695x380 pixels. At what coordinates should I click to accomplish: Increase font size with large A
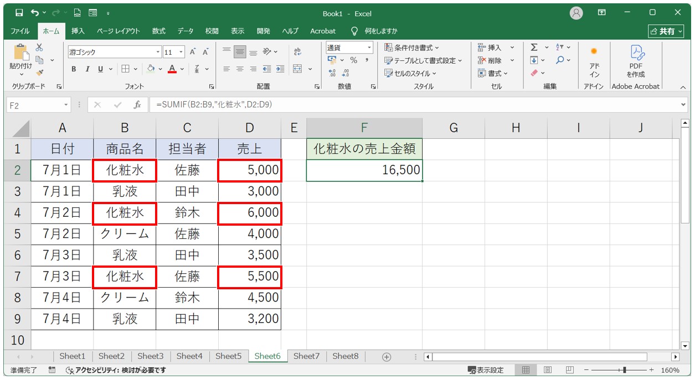pos(193,52)
